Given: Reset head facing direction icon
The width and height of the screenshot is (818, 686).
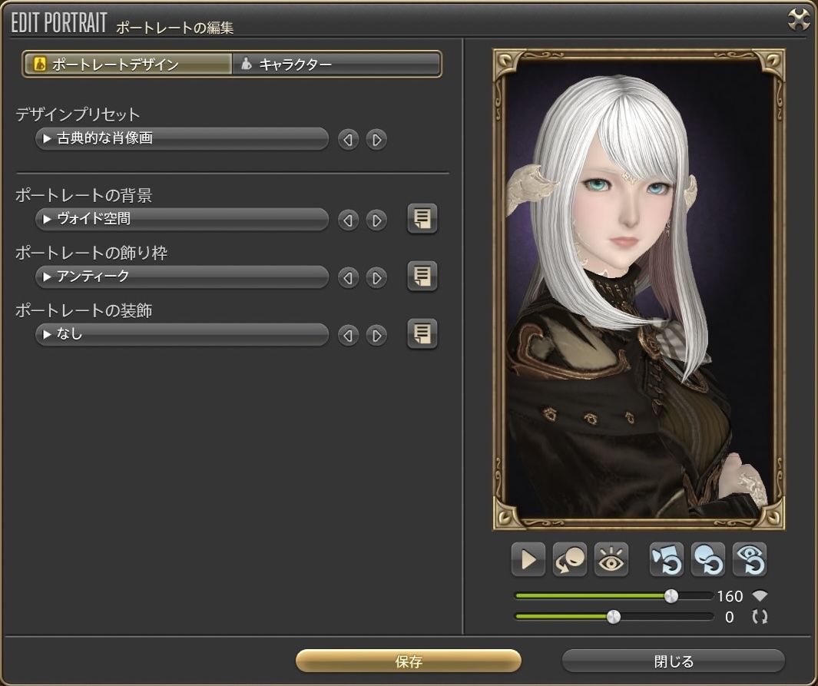Looking at the screenshot, I should pos(707,560).
